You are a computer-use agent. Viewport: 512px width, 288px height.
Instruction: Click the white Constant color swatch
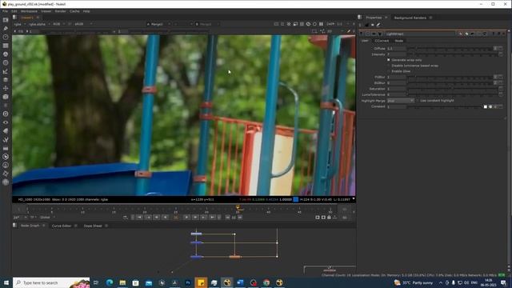[x=486, y=106]
